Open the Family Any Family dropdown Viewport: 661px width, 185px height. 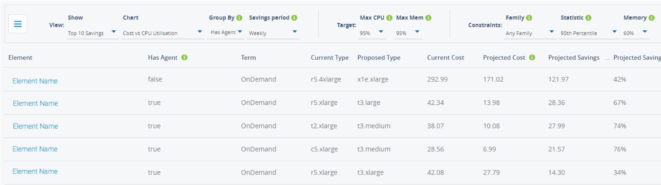530,33
